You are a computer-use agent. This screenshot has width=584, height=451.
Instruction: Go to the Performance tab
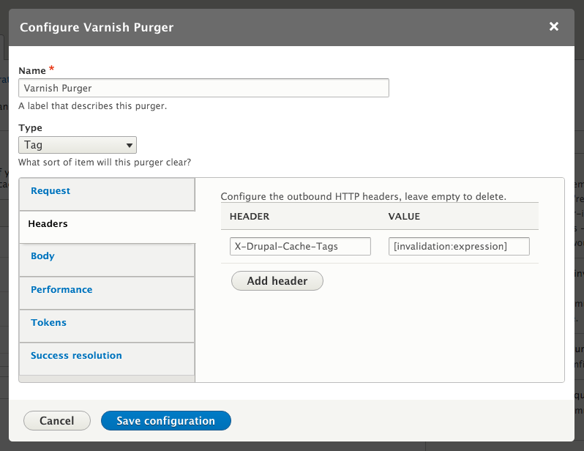(x=108, y=293)
